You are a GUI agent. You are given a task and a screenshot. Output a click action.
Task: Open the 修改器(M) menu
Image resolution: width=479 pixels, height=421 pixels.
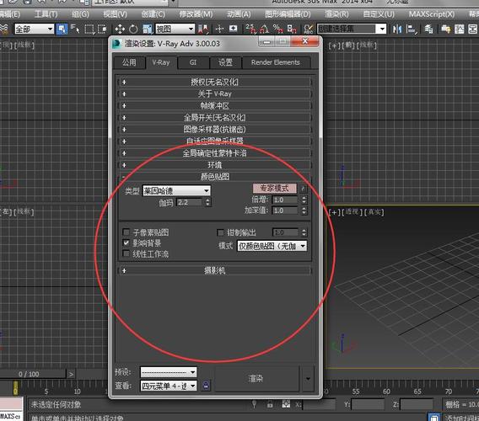(x=196, y=14)
